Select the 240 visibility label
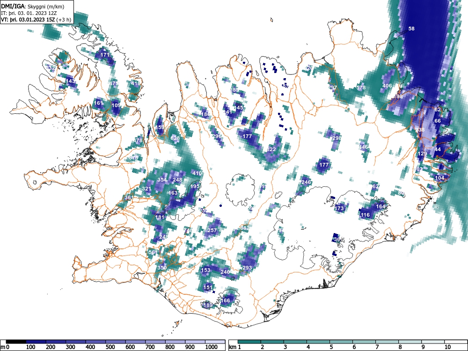The width and height of the screenshot is (468, 351). (x=225, y=272)
